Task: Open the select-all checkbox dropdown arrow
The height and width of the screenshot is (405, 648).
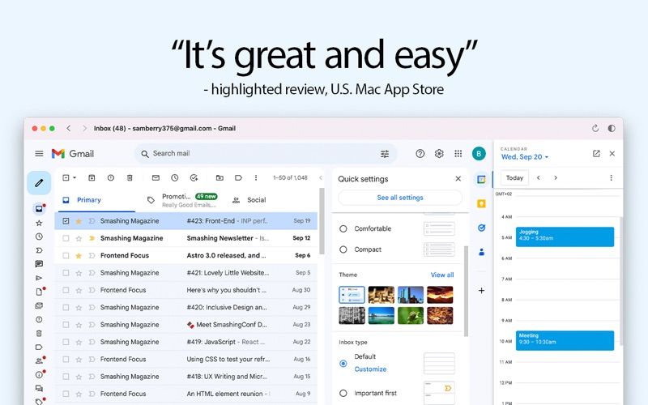Action: (75, 177)
